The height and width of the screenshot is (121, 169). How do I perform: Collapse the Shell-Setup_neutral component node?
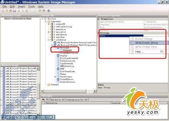[52, 45]
